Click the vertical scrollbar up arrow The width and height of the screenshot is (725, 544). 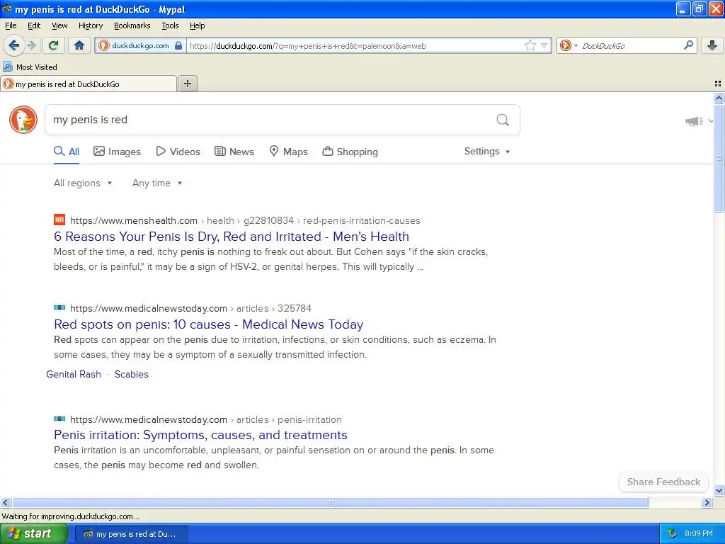[x=719, y=98]
